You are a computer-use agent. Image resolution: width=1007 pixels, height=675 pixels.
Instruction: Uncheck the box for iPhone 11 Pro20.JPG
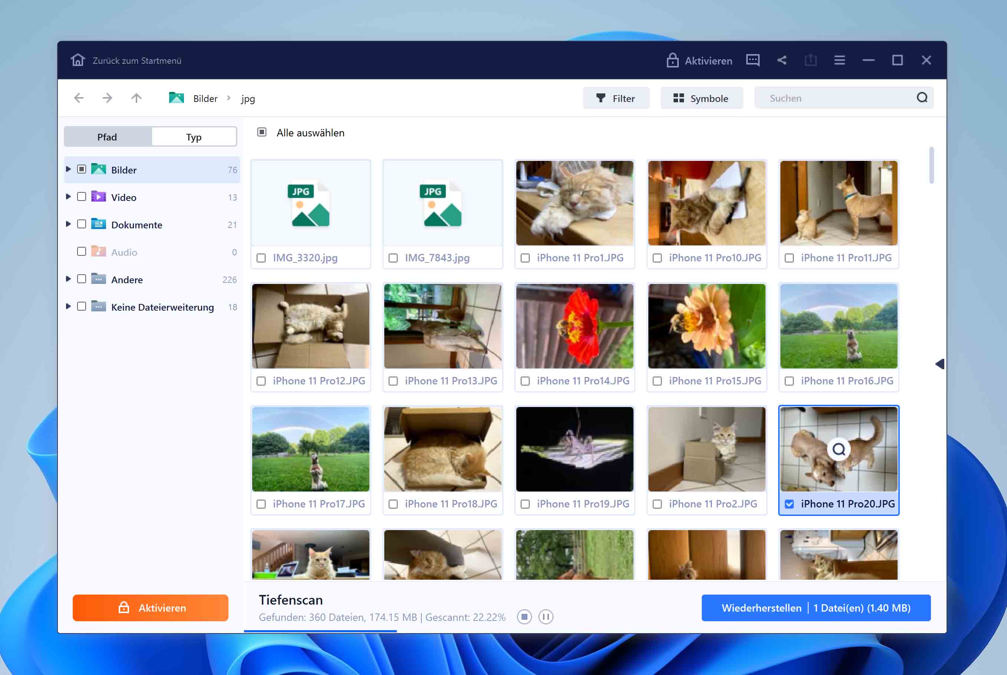pyautogui.click(x=789, y=504)
